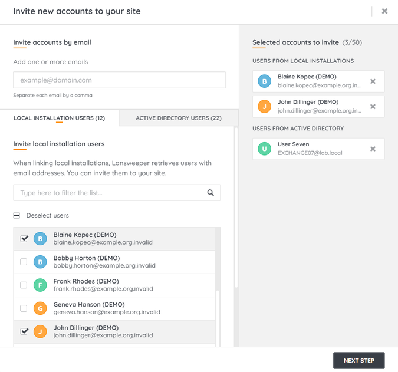Toggle the Deselect users checkbox
Viewport: 398px width, 372px height.
pyautogui.click(x=17, y=216)
